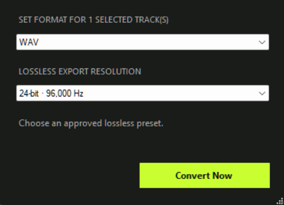Viewport: 284px width, 205px height.
Task: Click the chevron arrow on the resolution dropdown
Action: (262, 93)
